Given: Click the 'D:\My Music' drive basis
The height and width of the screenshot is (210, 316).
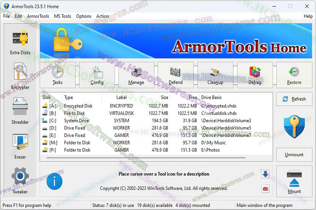Looking at the screenshot, I should [x=213, y=143].
